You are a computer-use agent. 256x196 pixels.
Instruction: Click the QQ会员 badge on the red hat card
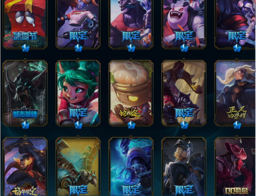pos(237,191)
